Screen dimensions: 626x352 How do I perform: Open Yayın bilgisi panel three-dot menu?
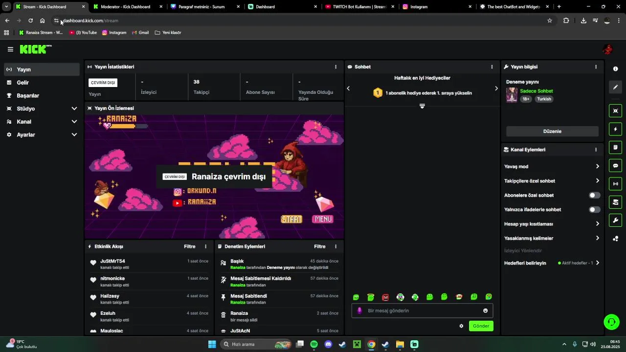596,67
